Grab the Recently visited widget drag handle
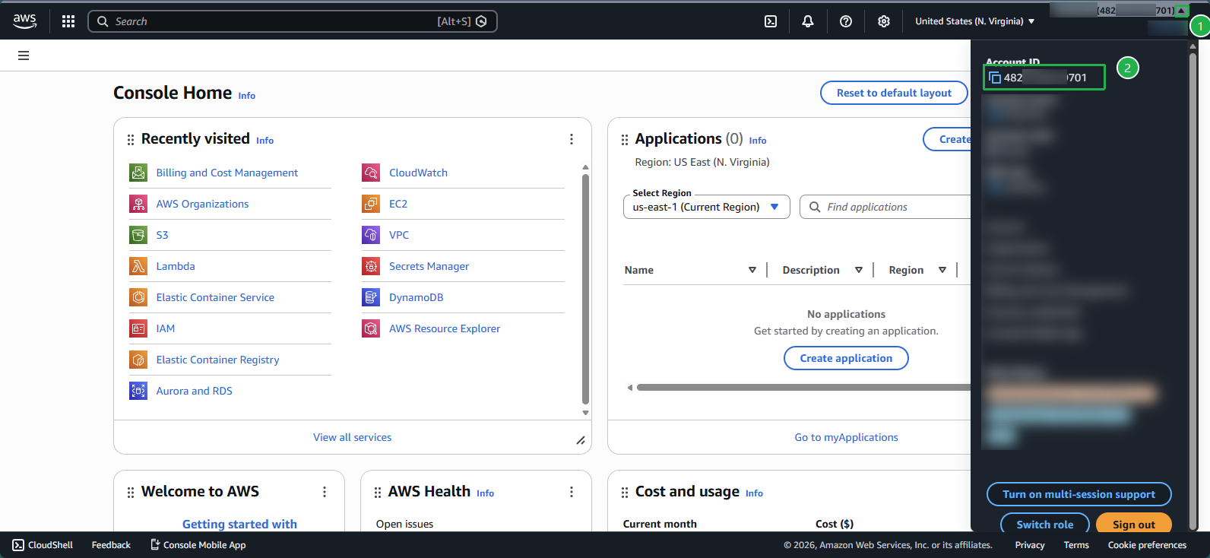The image size is (1210, 558). coord(131,140)
